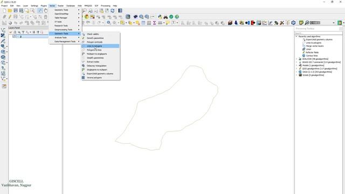Expand Scripts geoalgorithms group

[296, 75]
